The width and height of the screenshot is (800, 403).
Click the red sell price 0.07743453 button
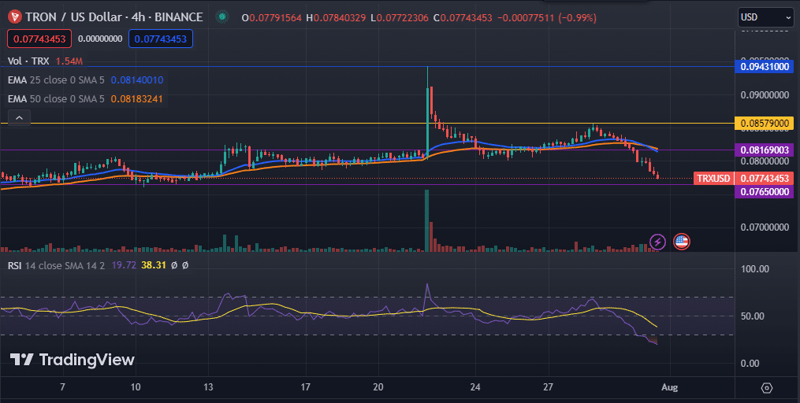[x=39, y=39]
